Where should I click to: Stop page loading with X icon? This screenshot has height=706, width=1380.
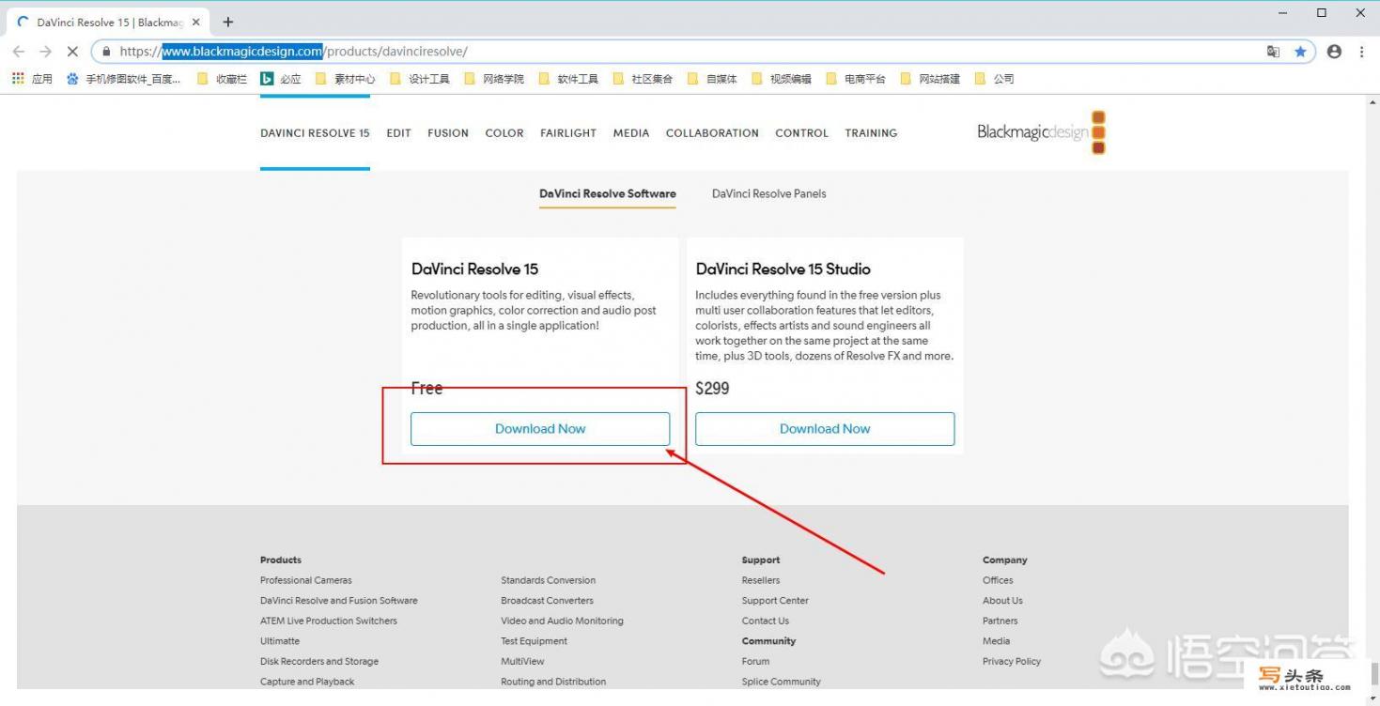[x=72, y=52]
